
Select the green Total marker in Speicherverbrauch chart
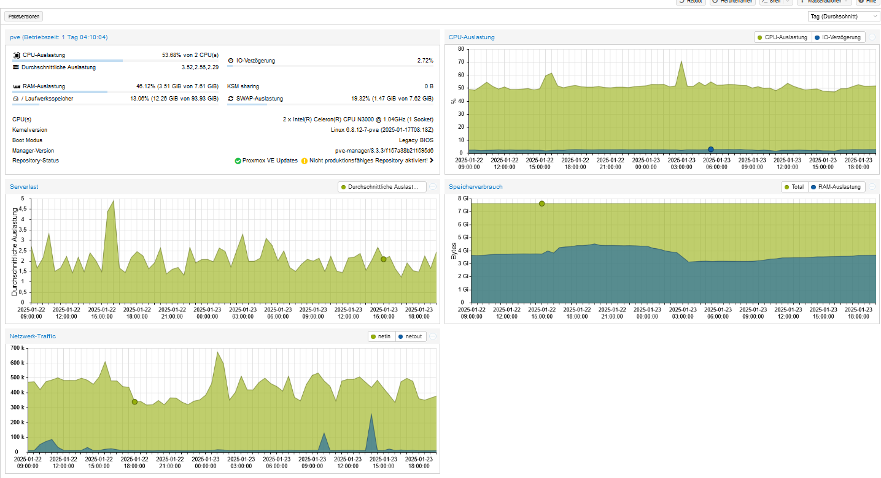click(x=542, y=203)
